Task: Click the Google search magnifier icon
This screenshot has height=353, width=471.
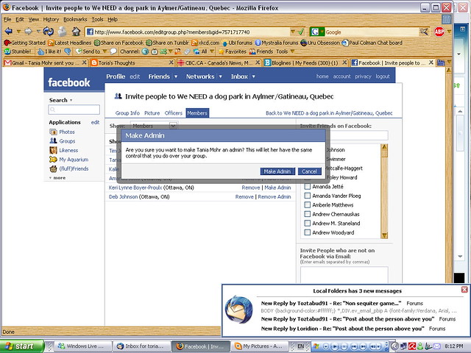Action: click(x=424, y=31)
